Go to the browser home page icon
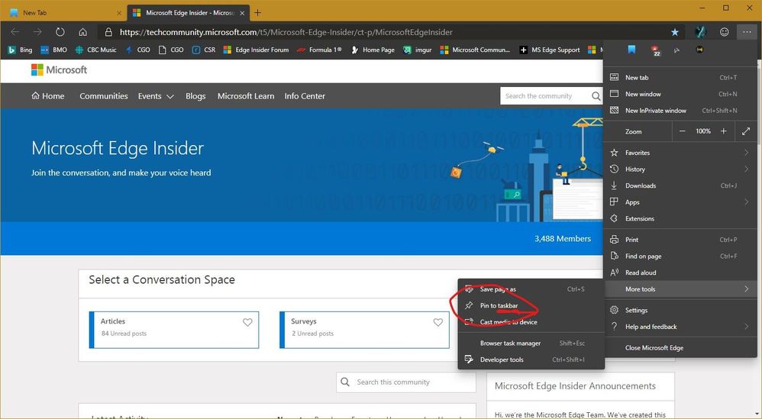This screenshot has height=419, width=762. pos(82,32)
